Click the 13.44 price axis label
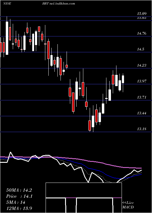This screenshot has width=152, height=213. point(142,113)
